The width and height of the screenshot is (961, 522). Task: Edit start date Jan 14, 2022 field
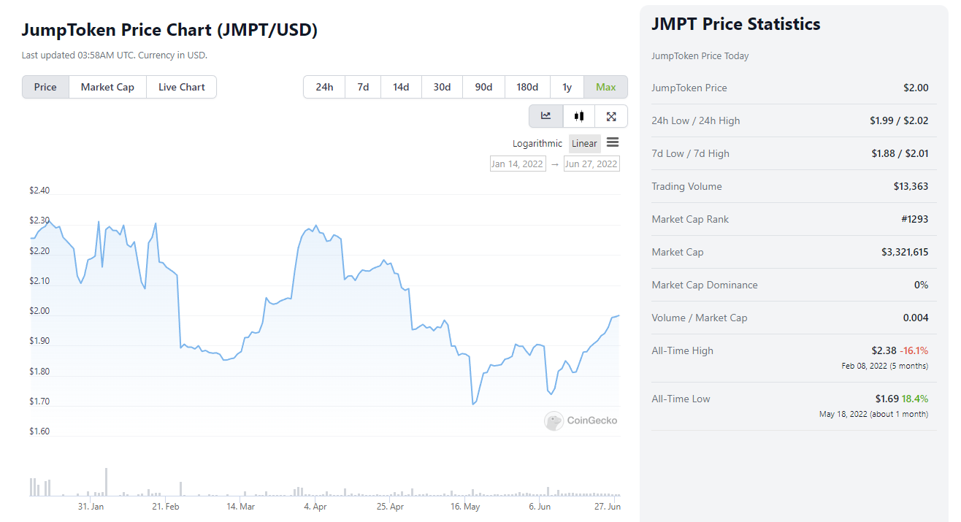pyautogui.click(x=518, y=164)
